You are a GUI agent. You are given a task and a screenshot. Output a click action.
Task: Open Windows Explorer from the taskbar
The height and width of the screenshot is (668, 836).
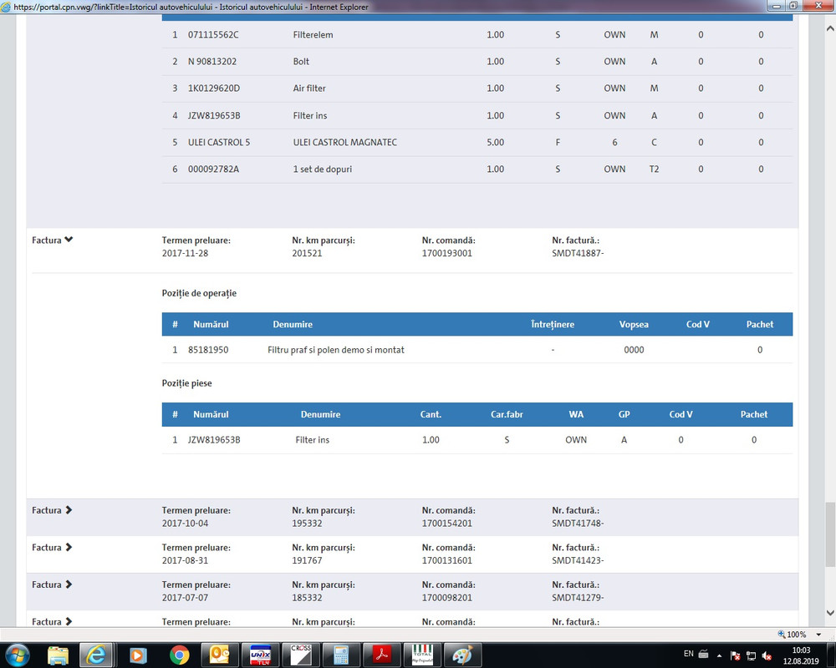[58, 655]
